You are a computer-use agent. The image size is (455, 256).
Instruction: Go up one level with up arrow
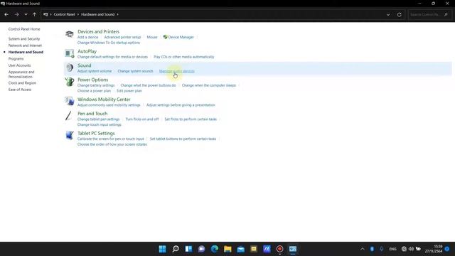[35, 14]
